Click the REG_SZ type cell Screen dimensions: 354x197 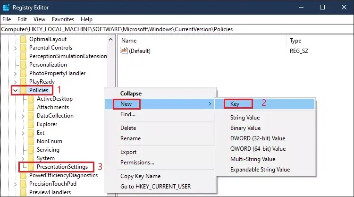click(x=299, y=51)
